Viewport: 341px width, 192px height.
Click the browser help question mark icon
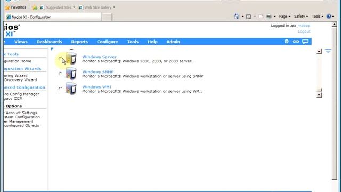[x=329, y=17]
